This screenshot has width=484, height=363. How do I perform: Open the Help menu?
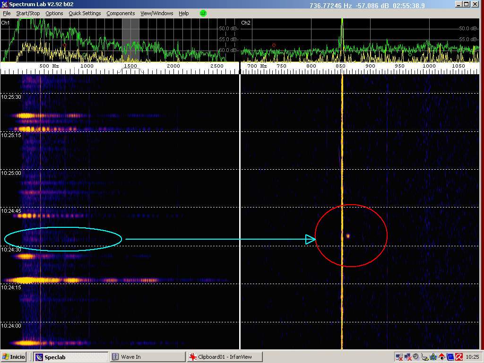click(x=183, y=13)
